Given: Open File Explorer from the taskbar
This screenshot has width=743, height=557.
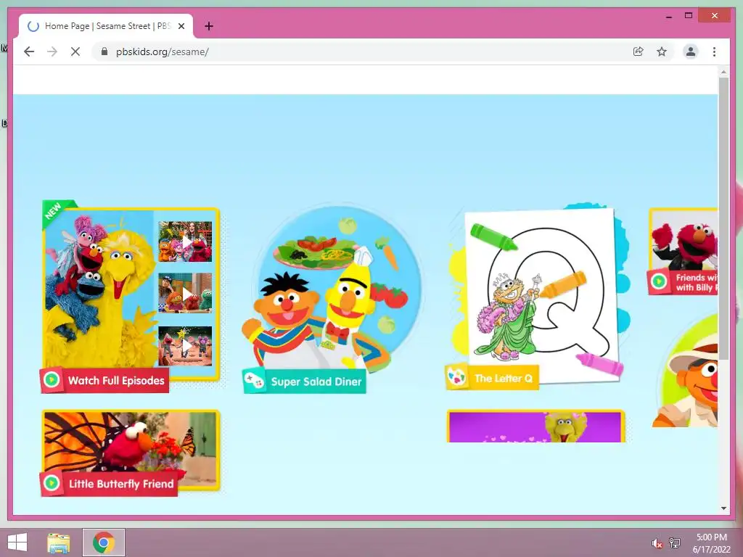Looking at the screenshot, I should 59,542.
